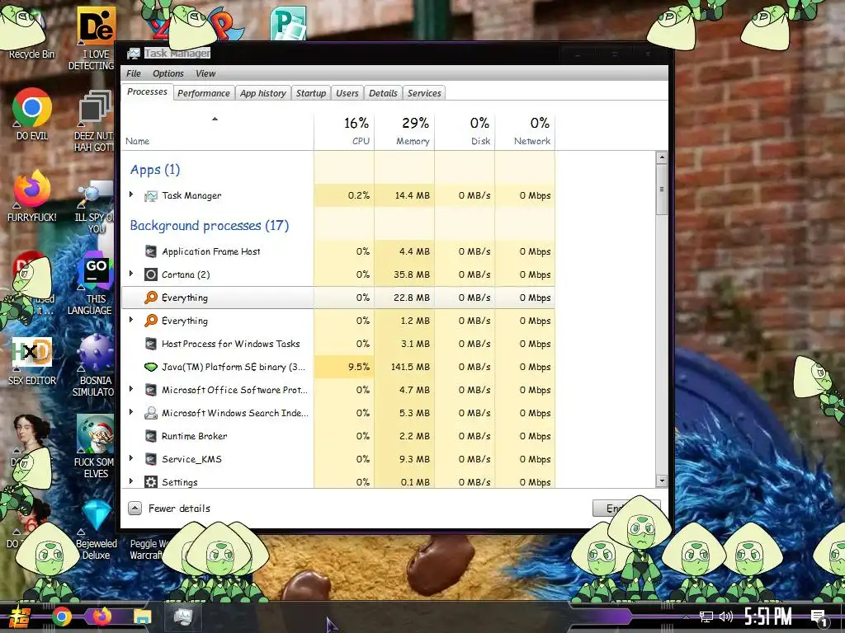Switch to the Startup tab

click(x=311, y=93)
